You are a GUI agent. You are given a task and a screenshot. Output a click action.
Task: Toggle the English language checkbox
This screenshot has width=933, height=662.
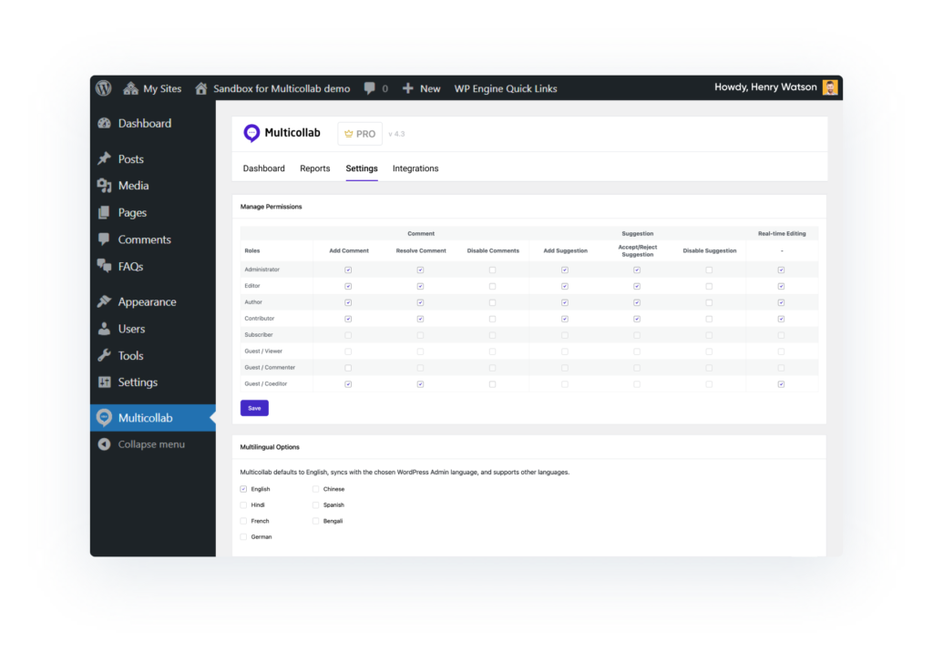pos(243,489)
